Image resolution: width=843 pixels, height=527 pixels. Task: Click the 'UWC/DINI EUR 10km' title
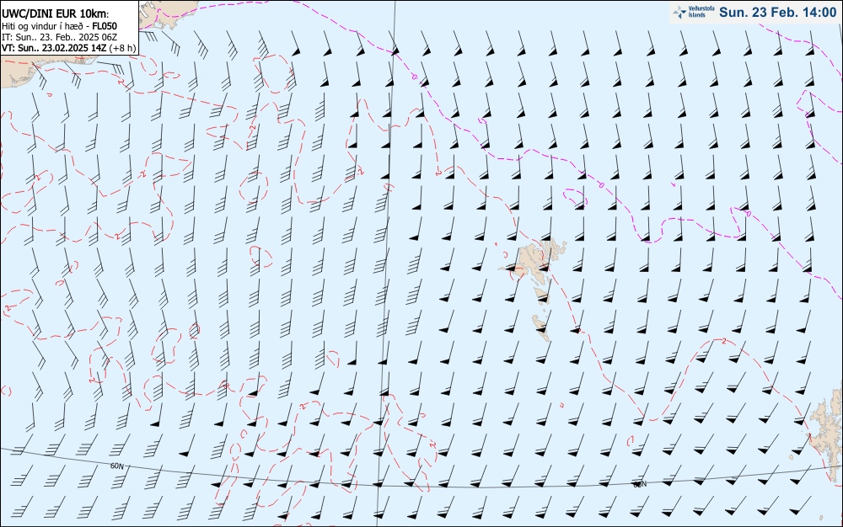(56, 14)
